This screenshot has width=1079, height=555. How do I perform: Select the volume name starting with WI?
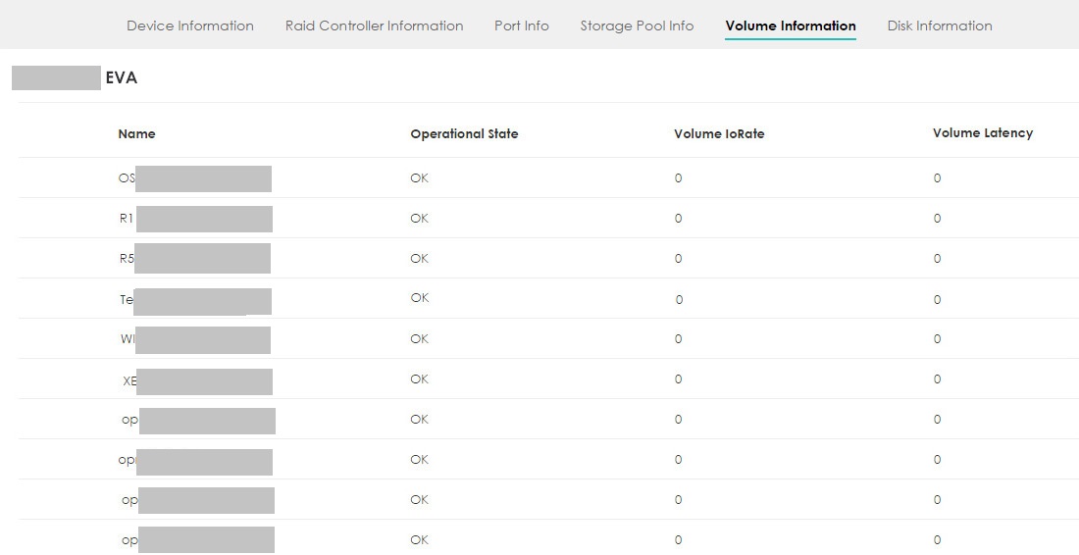(127, 339)
